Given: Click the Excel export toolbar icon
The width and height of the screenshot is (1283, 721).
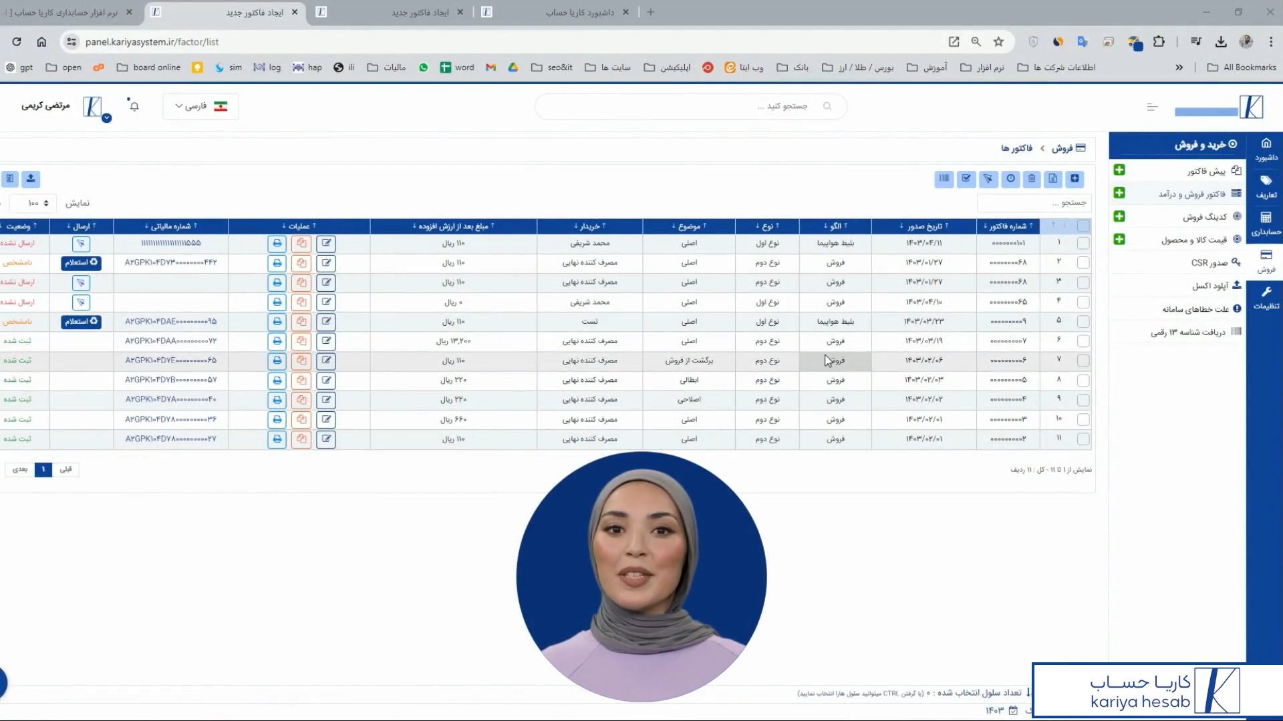Looking at the screenshot, I should point(1053,178).
